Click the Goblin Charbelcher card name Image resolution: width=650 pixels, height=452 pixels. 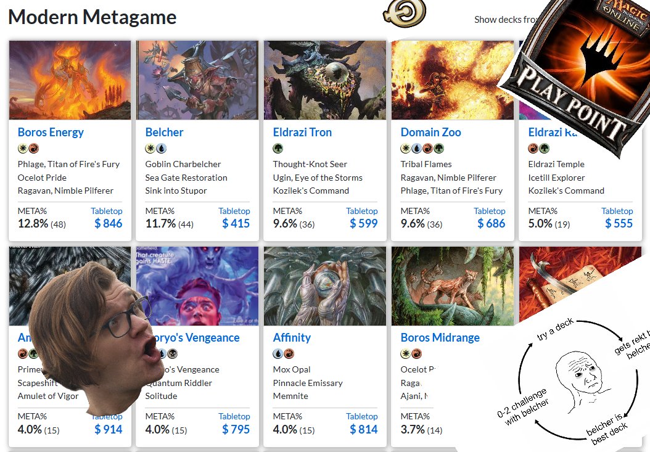pyautogui.click(x=183, y=164)
